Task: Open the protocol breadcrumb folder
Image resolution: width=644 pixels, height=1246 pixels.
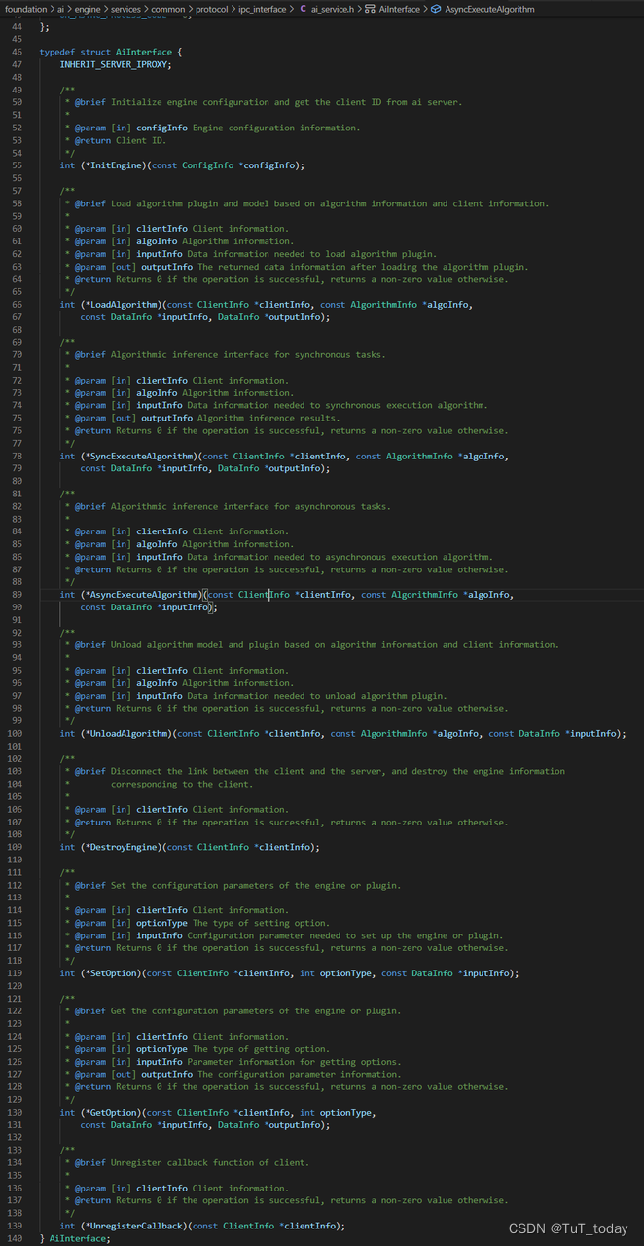Action: [210, 8]
